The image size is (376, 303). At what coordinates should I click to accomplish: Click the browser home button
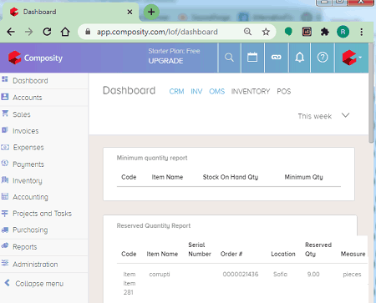click(x=65, y=32)
